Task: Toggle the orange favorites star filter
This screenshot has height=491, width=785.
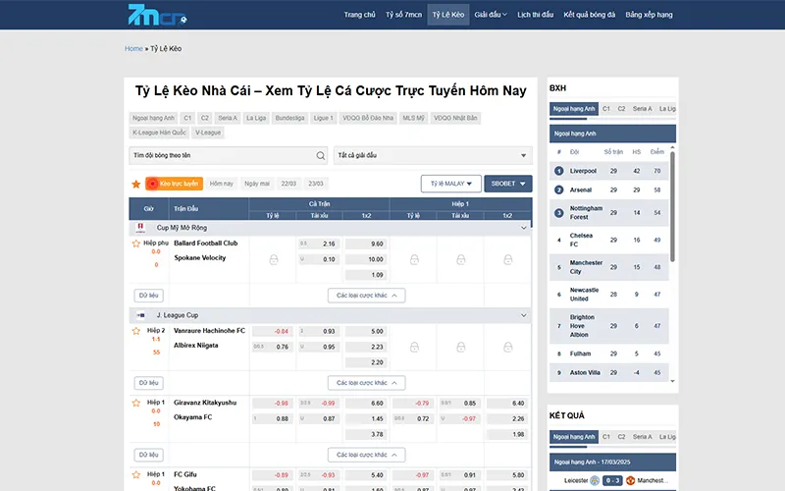Action: [135, 184]
